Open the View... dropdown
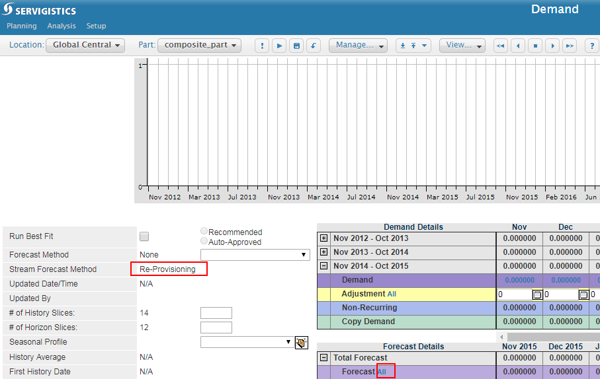The height and width of the screenshot is (379, 600). pyautogui.click(x=462, y=45)
